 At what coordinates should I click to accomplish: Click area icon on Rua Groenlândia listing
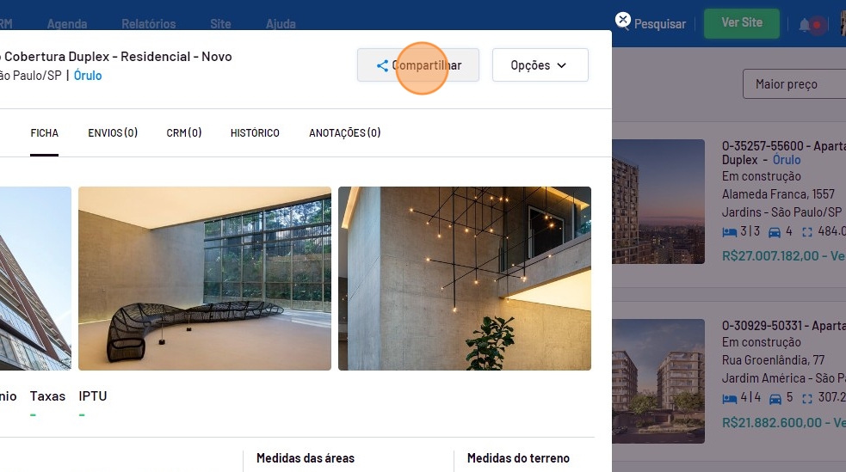pos(806,398)
